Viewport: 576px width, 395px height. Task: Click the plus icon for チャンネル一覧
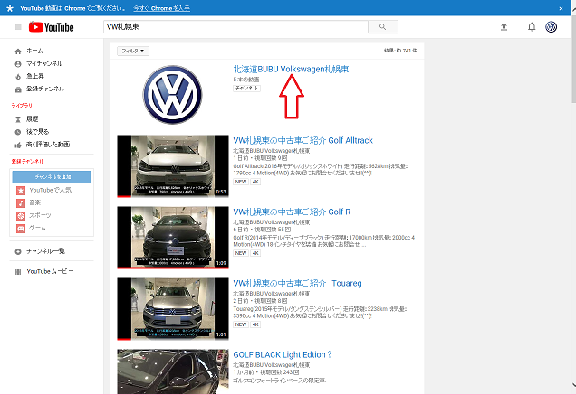pos(18,251)
